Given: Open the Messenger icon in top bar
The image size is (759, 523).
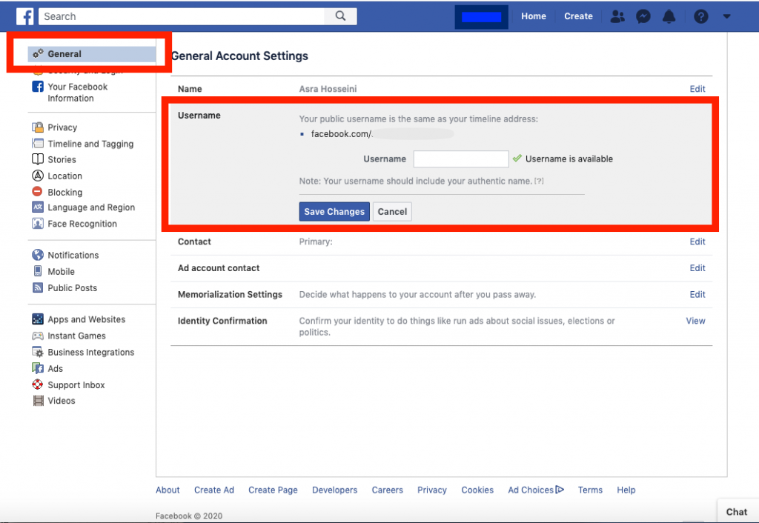Looking at the screenshot, I should (x=643, y=16).
